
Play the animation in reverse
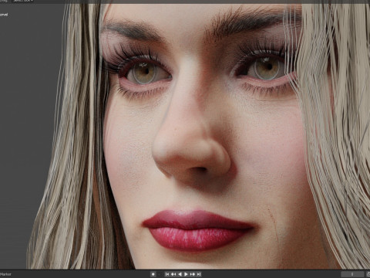coord(180,274)
